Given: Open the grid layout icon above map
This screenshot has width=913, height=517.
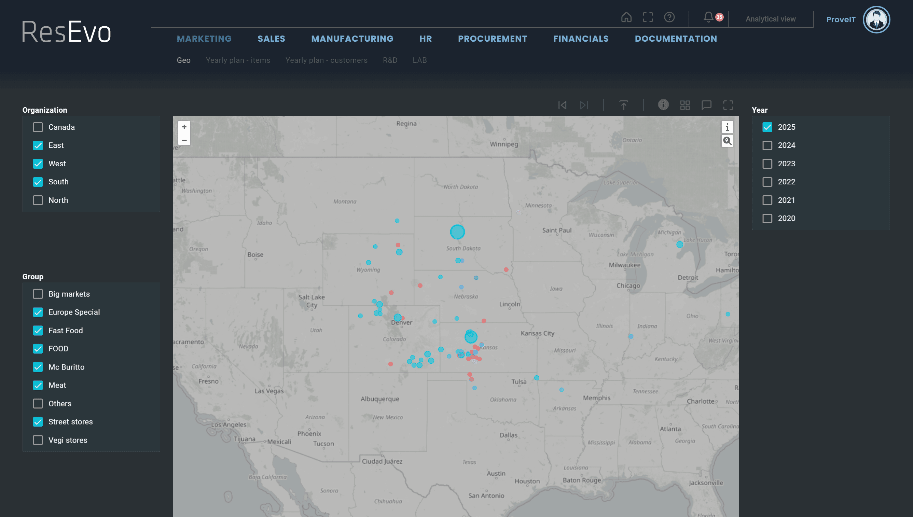Looking at the screenshot, I should coord(684,105).
